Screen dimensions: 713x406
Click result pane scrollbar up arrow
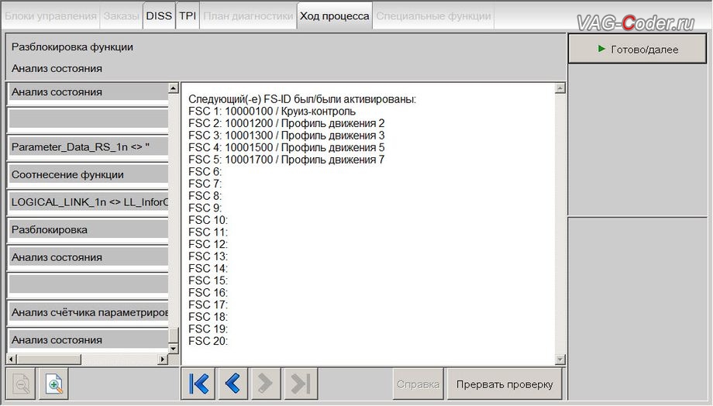560,88
